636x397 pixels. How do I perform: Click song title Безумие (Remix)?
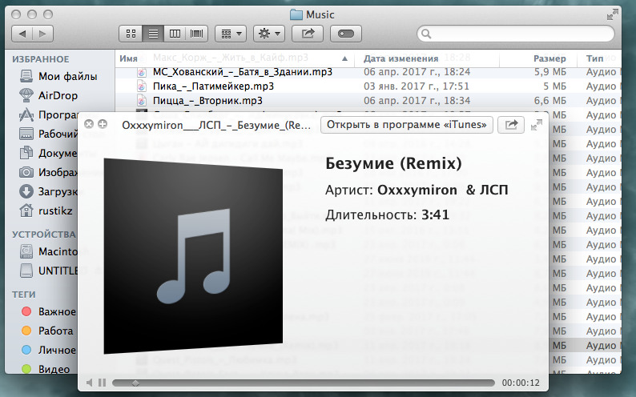pos(393,163)
